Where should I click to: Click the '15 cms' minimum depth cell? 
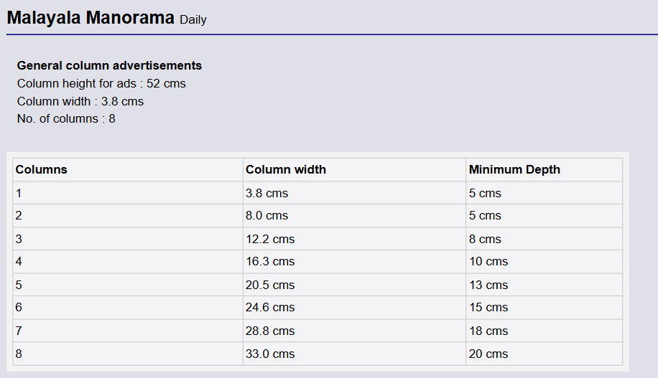pos(545,308)
